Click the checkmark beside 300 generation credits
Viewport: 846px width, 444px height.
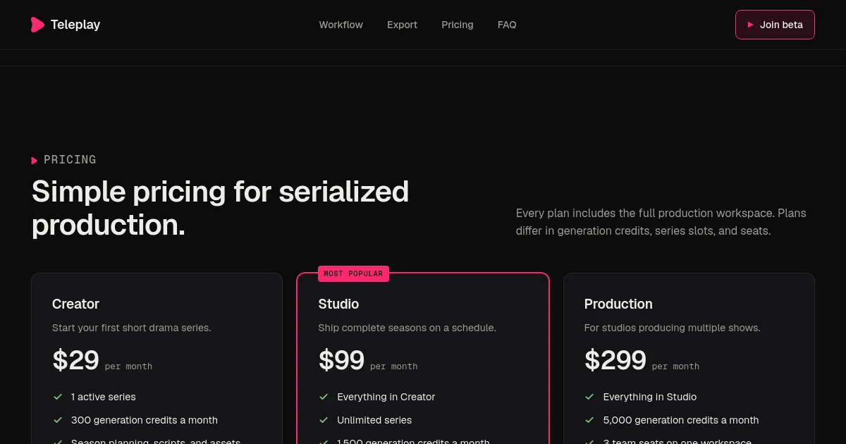click(58, 420)
